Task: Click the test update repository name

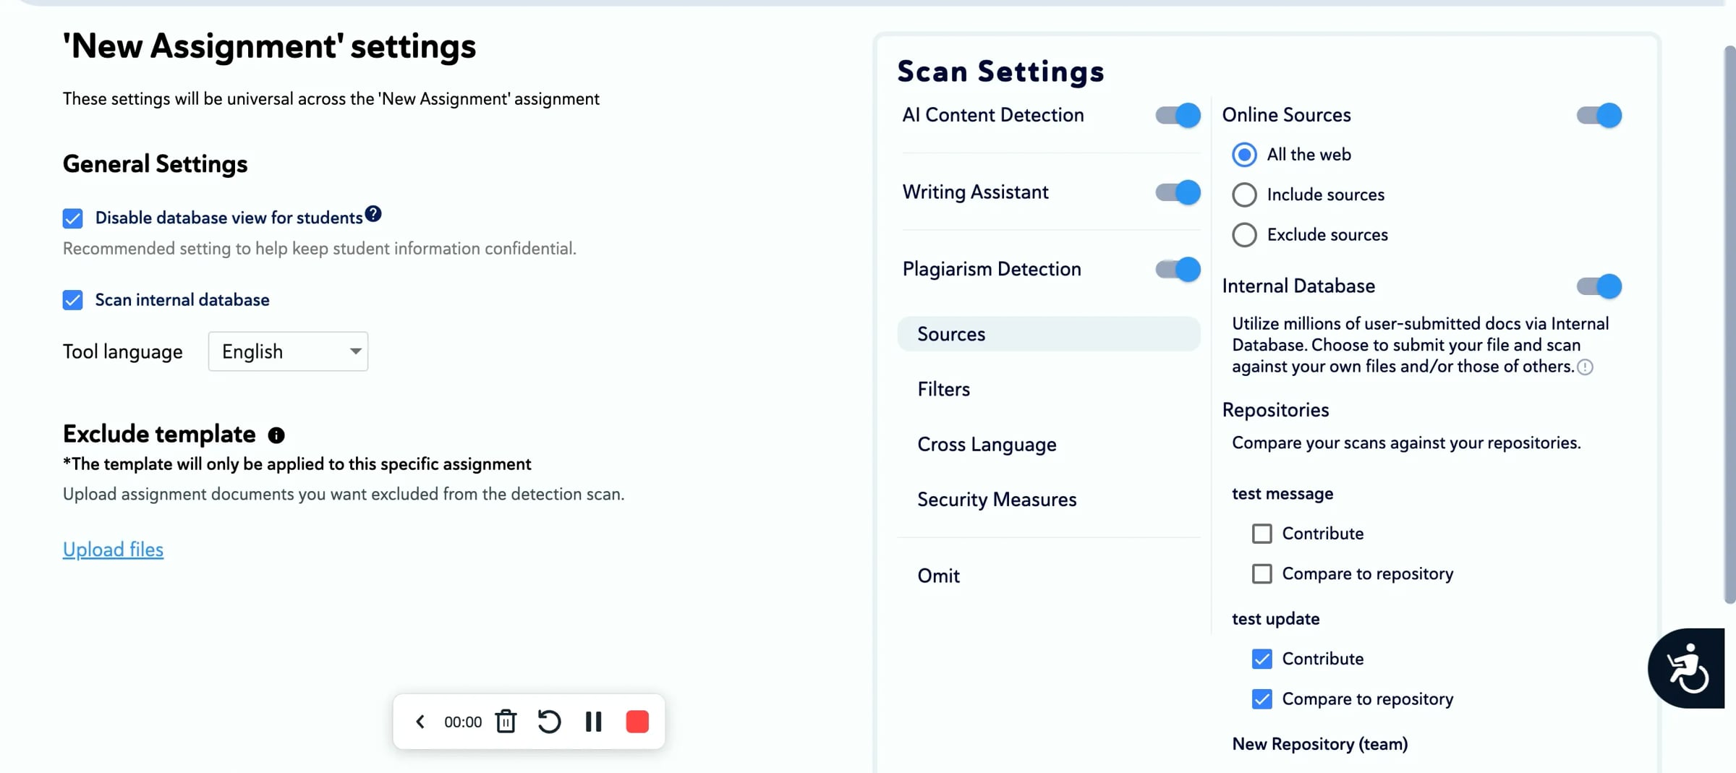Action: 1276,619
